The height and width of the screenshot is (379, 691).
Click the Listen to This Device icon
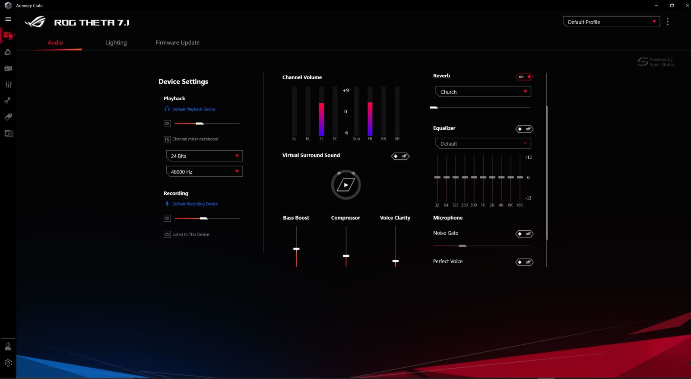point(167,234)
